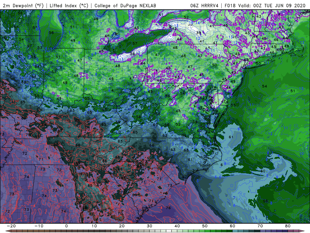Click the '30' tick label on the color scale
The image size is (310, 233).
coord(150,226)
